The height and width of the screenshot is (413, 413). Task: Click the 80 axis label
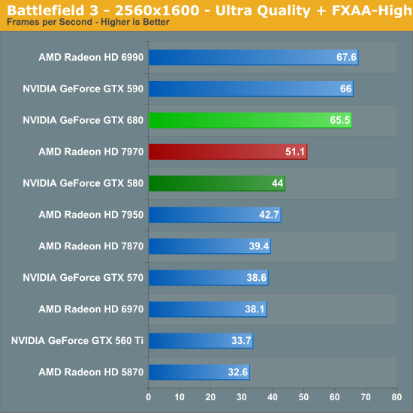396,397
